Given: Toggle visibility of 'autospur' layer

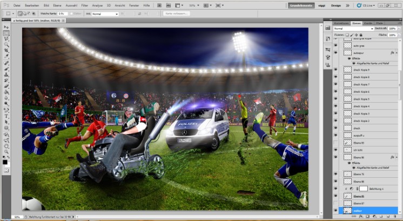Looking at the screenshot, I should click(335, 53).
